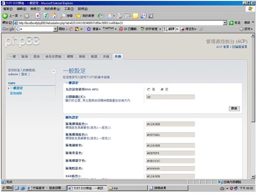Click the submit button in general settings
257x195 pixels.
point(234,109)
